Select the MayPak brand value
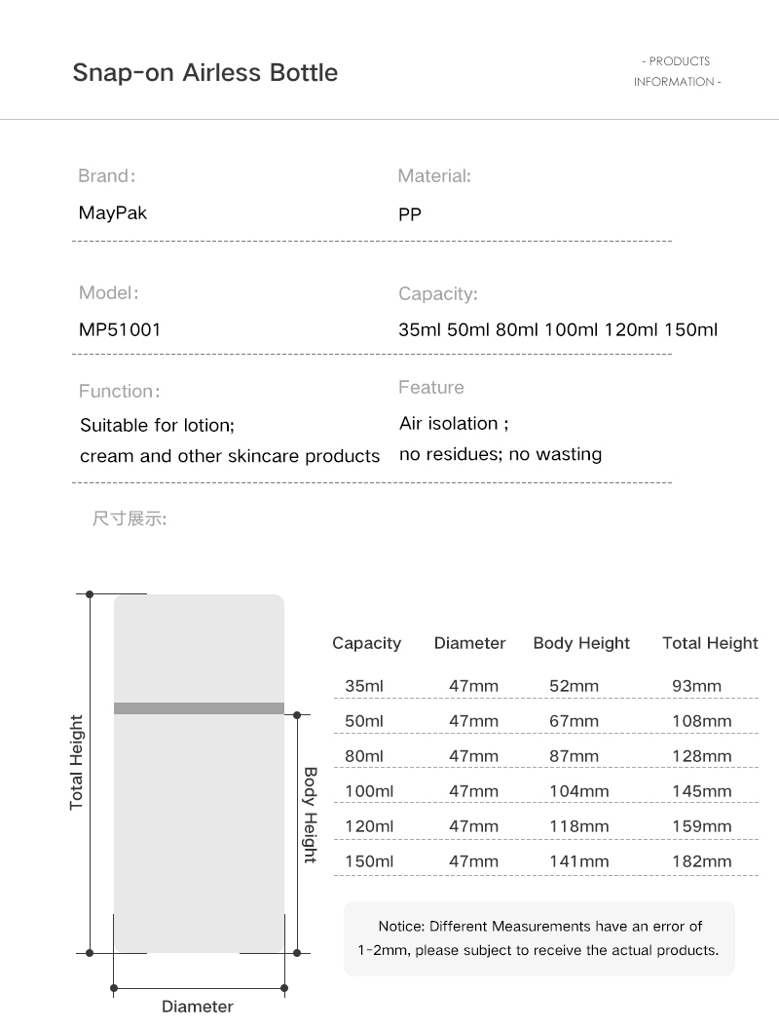The image size is (779, 1029). pyautogui.click(x=112, y=212)
